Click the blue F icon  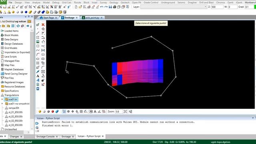(69, 7)
